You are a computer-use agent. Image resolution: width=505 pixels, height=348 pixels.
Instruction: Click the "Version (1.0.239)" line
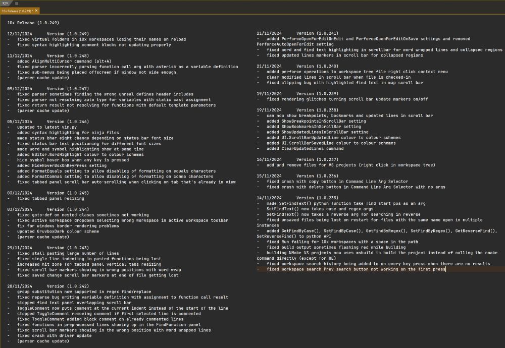[x=297, y=94]
